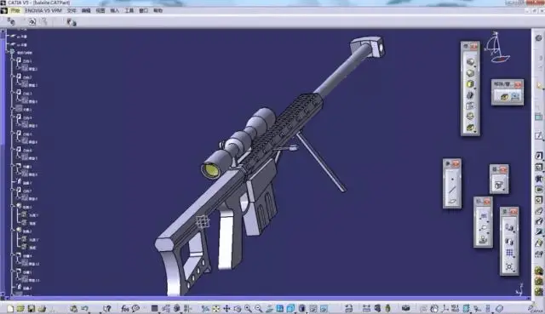Viewport: 545px width, 314px height.
Task: Open the 文件 menu
Action: tap(72, 10)
